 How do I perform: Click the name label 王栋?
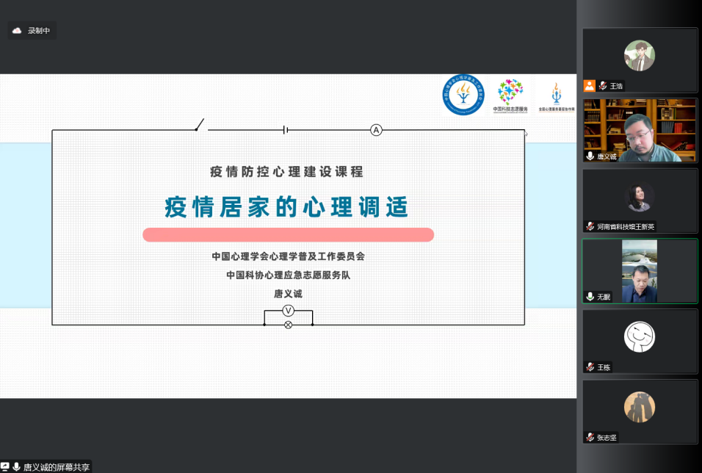[604, 367]
